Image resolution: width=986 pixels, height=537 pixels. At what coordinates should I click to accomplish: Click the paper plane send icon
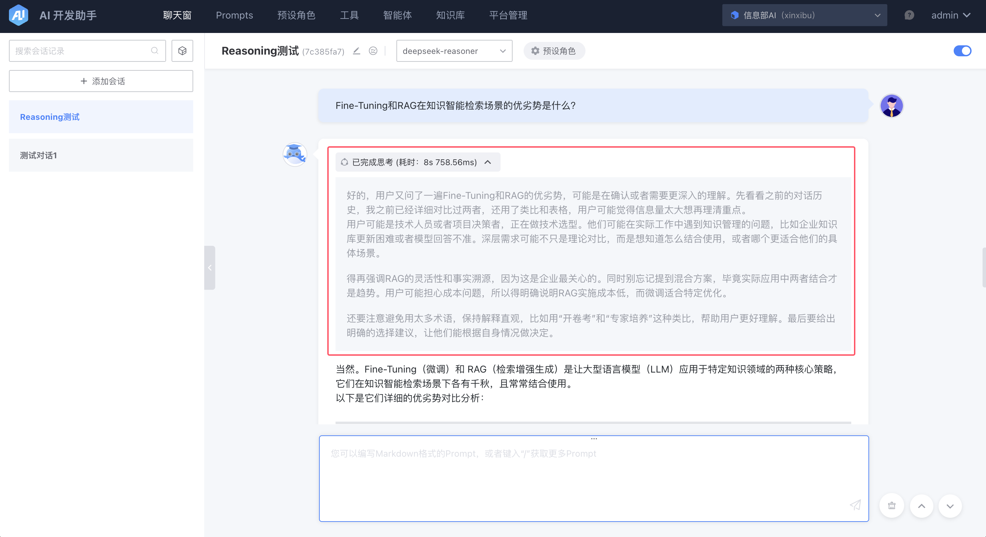[855, 505]
